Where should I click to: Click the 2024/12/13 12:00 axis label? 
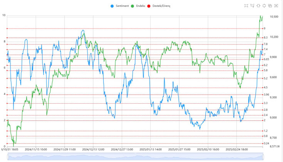point(93,149)
